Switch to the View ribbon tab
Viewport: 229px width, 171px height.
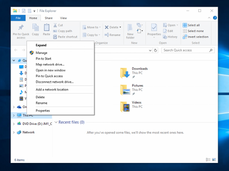63,18
